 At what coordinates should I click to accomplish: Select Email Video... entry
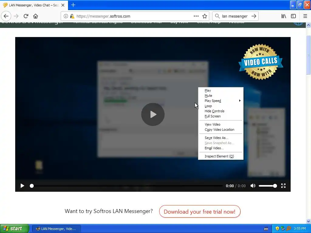coord(221,148)
